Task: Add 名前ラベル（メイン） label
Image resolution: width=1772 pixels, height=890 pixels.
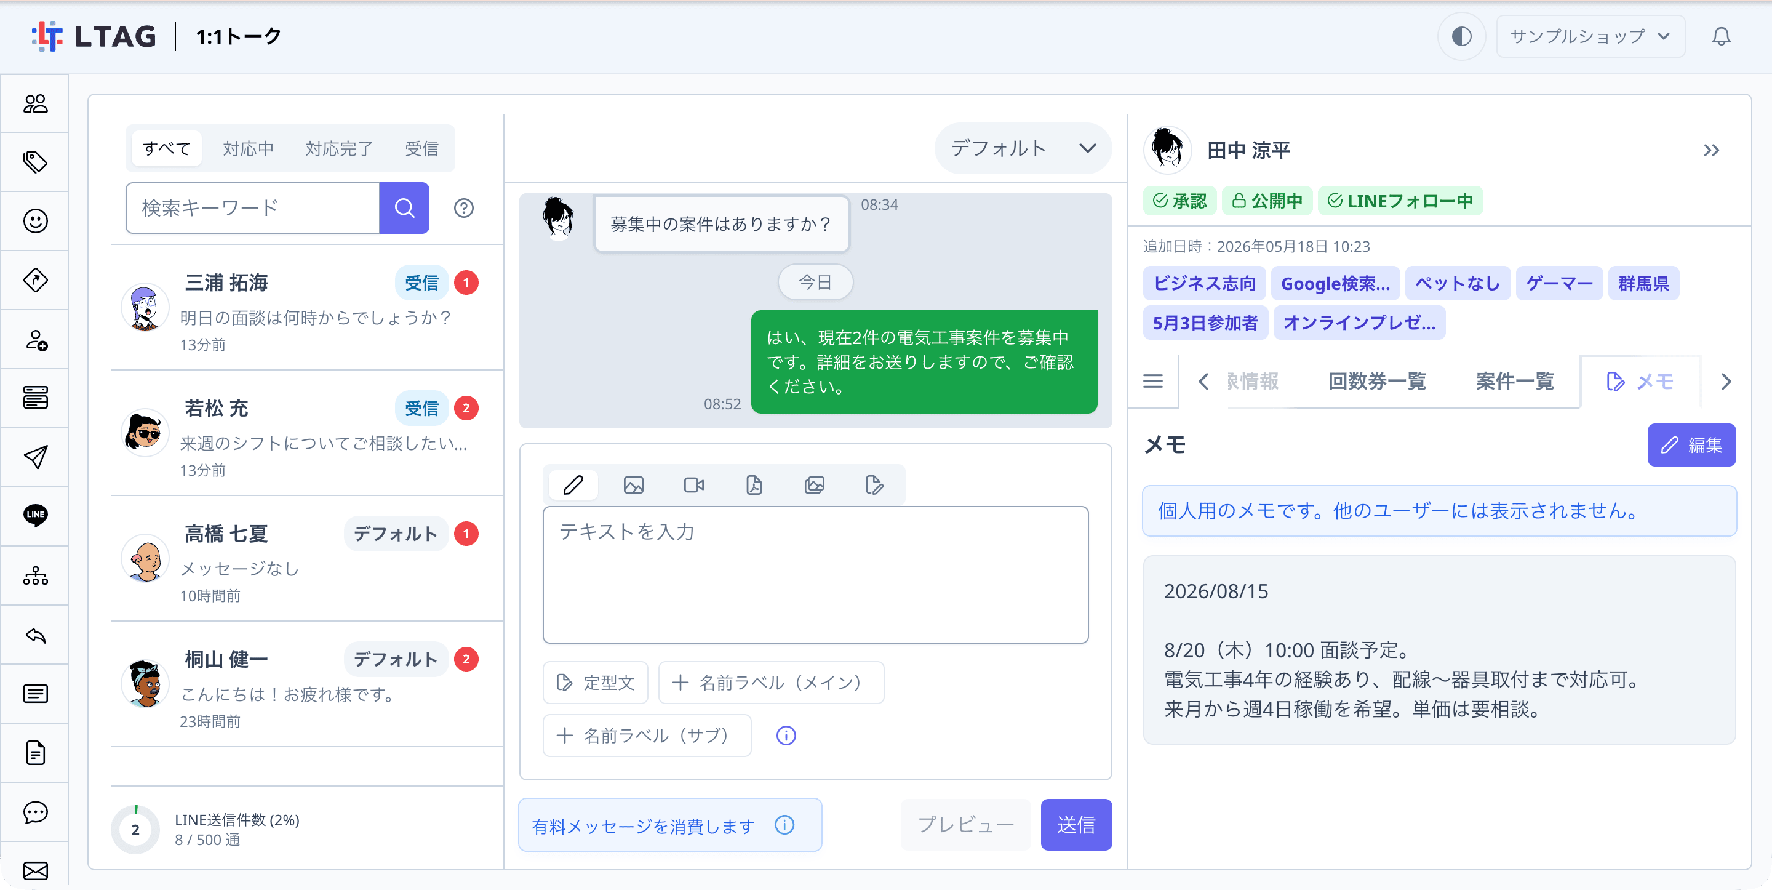Action: pos(771,683)
